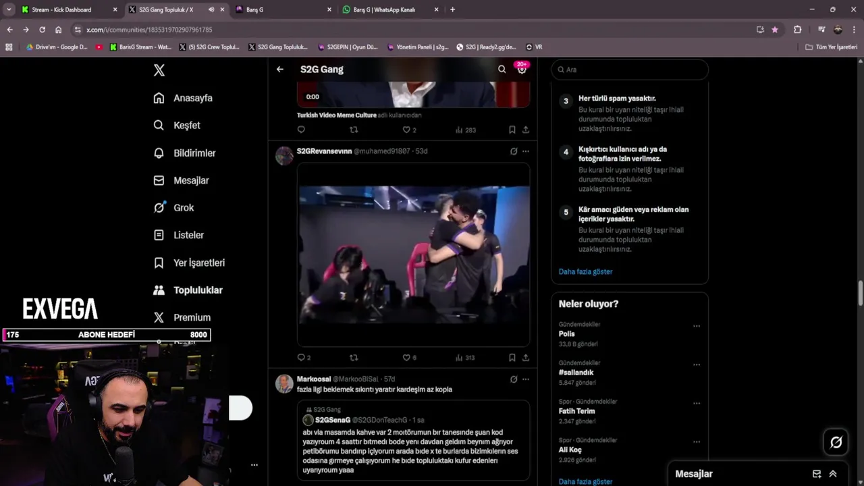Screen dimensions: 864x486
Task: Open S2GRevansevinn username link
Action: tap(324, 151)
